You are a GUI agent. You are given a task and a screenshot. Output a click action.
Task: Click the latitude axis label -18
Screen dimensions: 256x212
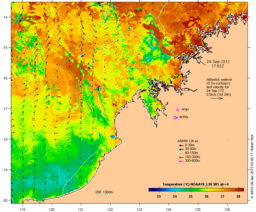click(x=4, y=139)
